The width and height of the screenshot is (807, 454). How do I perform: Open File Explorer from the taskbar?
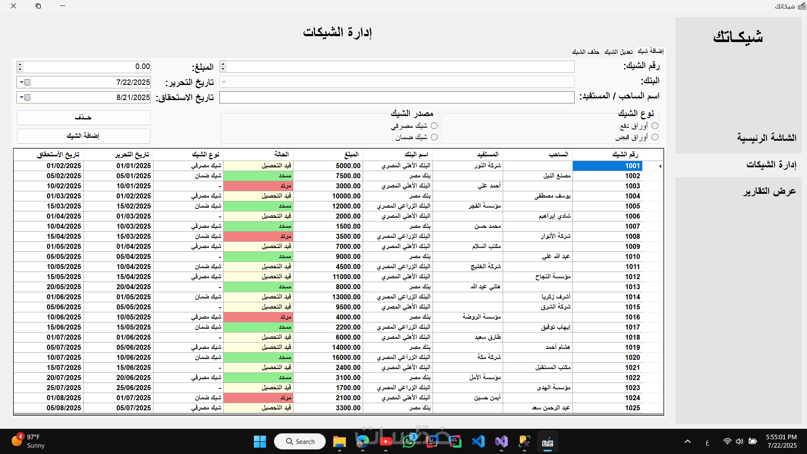click(339, 442)
